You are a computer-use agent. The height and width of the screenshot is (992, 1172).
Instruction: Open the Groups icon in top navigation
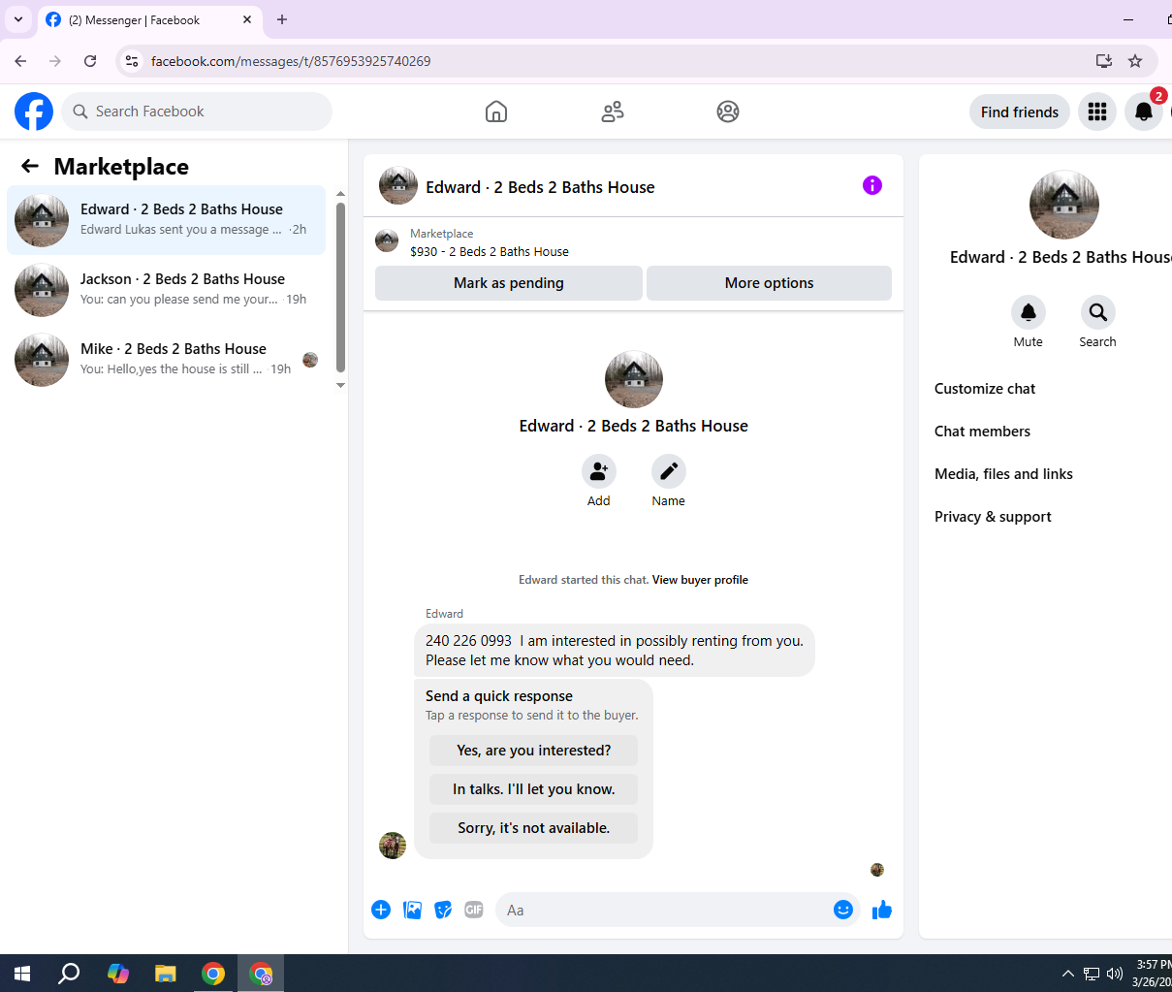728,112
